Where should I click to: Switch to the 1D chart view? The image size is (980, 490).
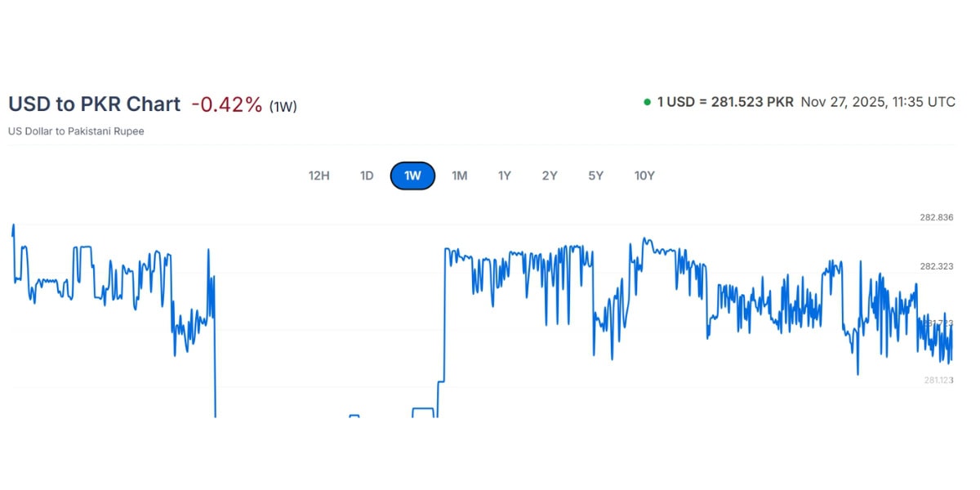coord(366,176)
